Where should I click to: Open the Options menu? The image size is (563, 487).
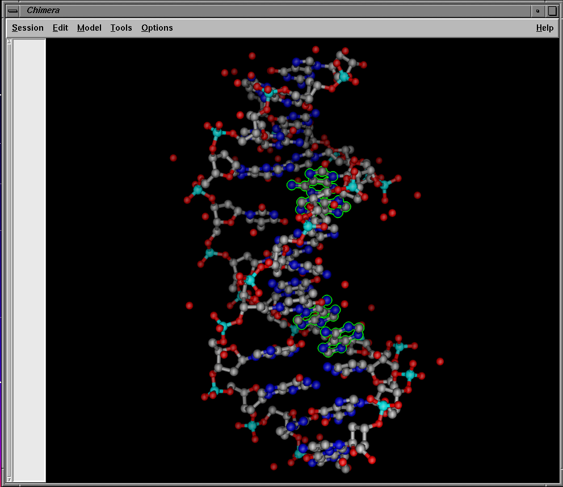[x=157, y=28]
